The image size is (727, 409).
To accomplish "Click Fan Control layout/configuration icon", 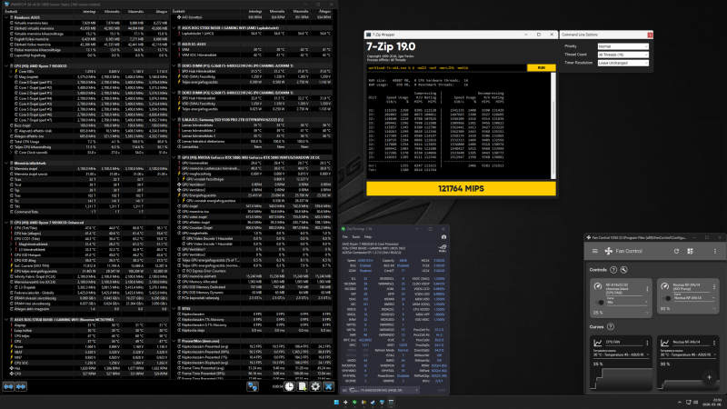I will click(690, 251).
